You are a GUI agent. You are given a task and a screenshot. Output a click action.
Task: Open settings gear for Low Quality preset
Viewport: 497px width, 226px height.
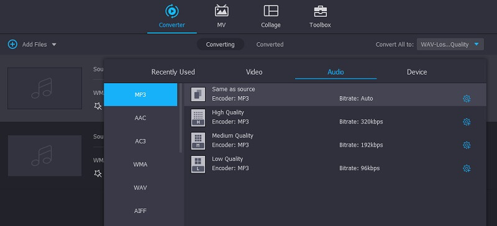[467, 168]
